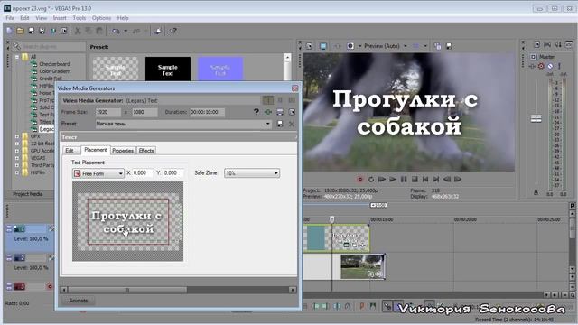Click the red automation settings icon in Master
This screenshot has width=578, height=325.
click(541, 66)
